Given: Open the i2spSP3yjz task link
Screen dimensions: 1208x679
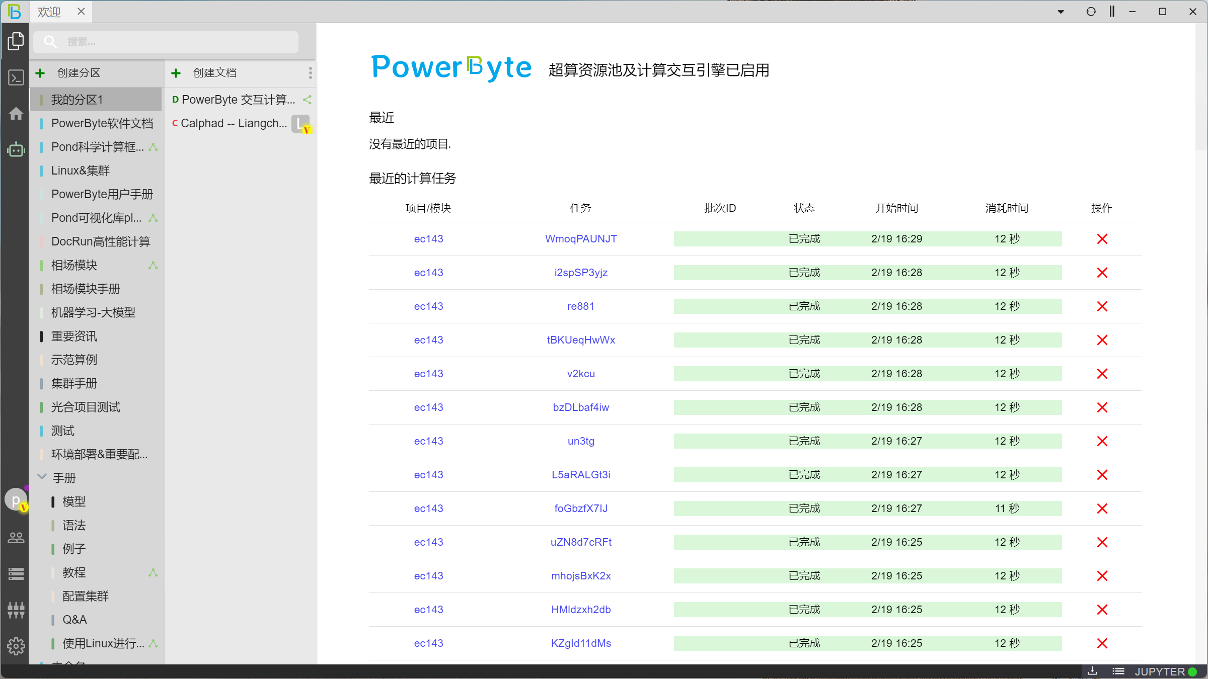Looking at the screenshot, I should click(581, 273).
